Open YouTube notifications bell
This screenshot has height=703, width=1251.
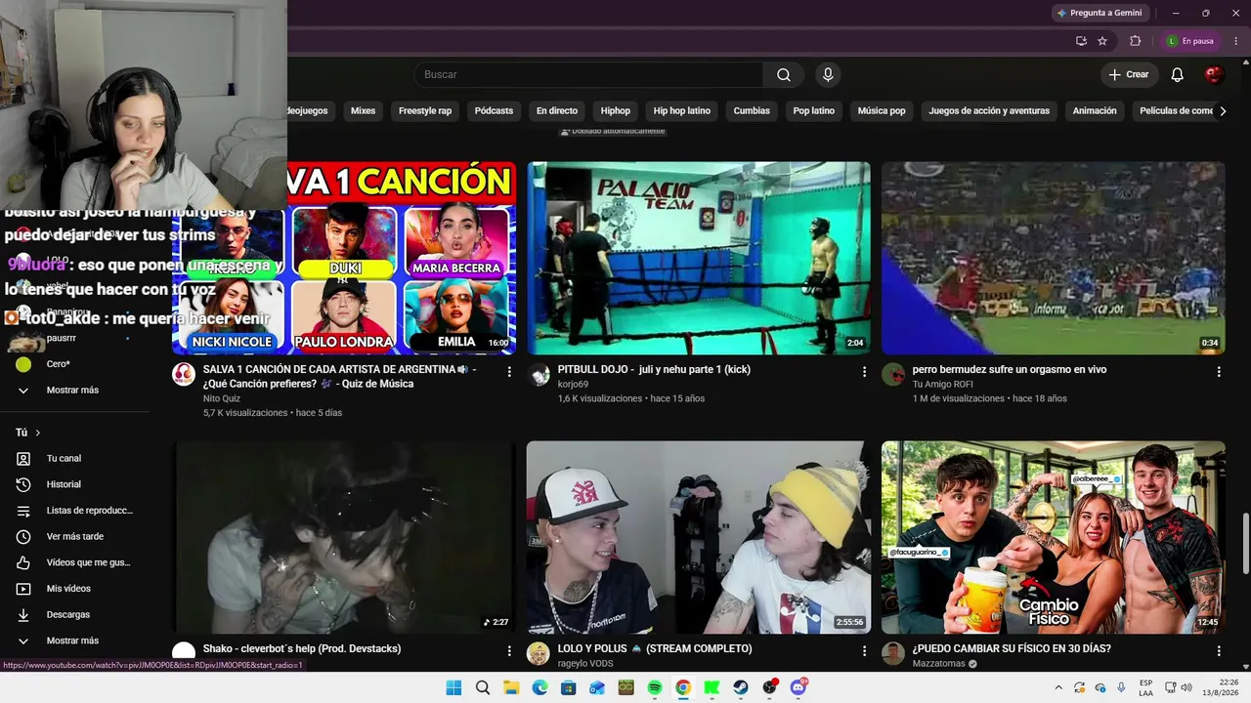1177,75
